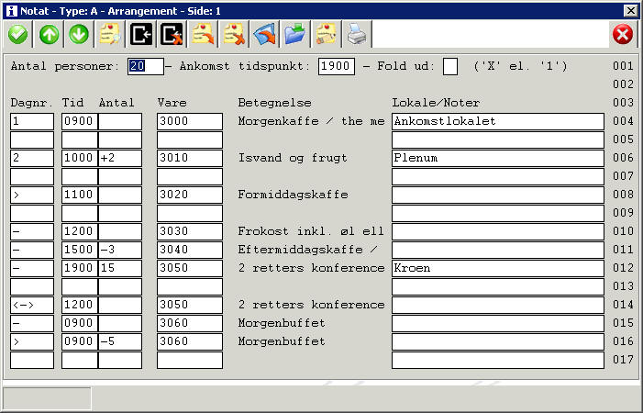Click the green up arrow icon
Screen dimensions: 643x413
click(x=50, y=35)
